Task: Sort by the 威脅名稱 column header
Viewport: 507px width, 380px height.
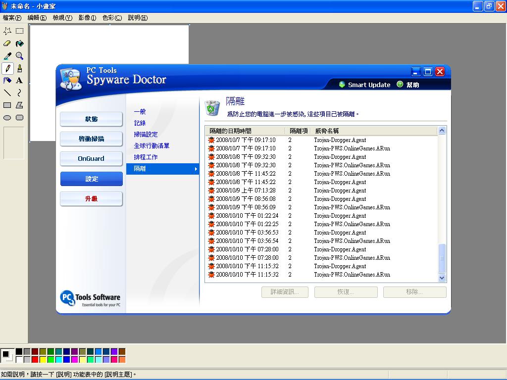Action: click(x=374, y=131)
